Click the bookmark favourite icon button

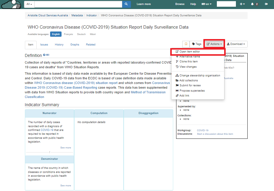click(186, 44)
